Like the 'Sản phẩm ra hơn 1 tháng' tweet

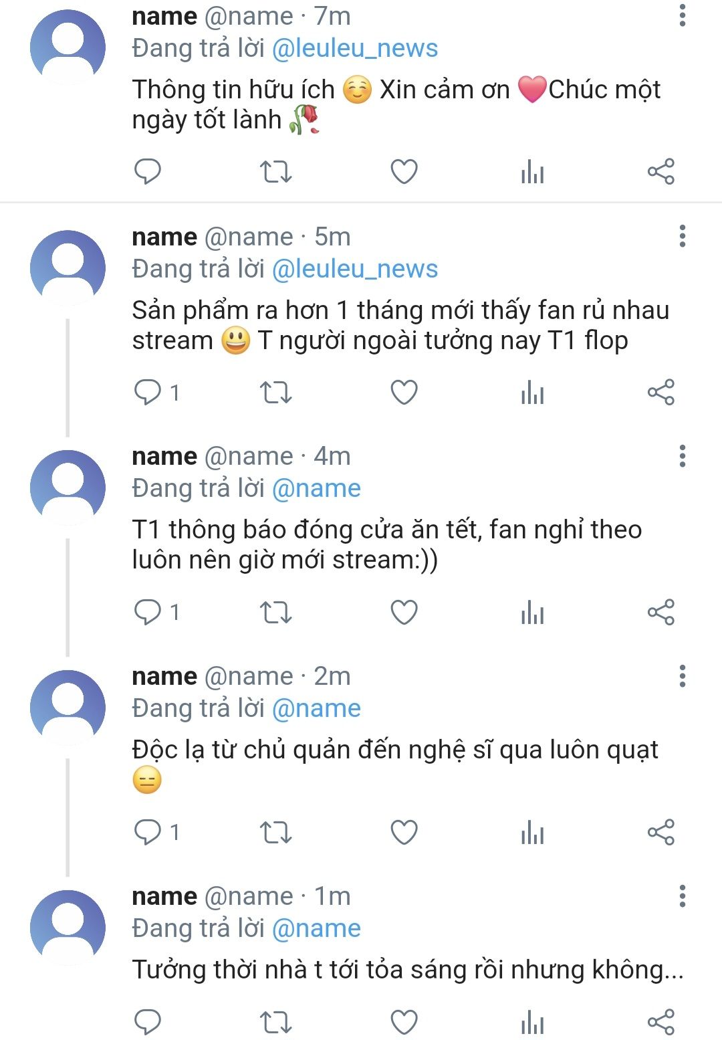(x=404, y=393)
